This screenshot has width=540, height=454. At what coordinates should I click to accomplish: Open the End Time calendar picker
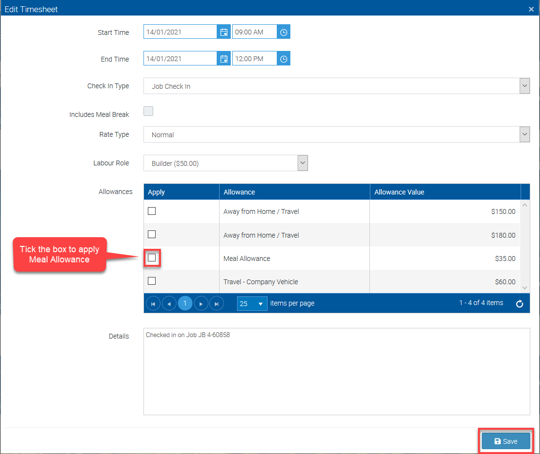(x=224, y=59)
